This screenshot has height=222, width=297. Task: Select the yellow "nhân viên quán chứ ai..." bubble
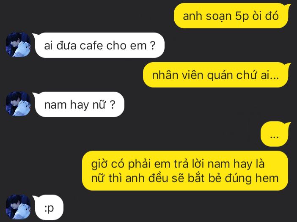click(x=217, y=75)
